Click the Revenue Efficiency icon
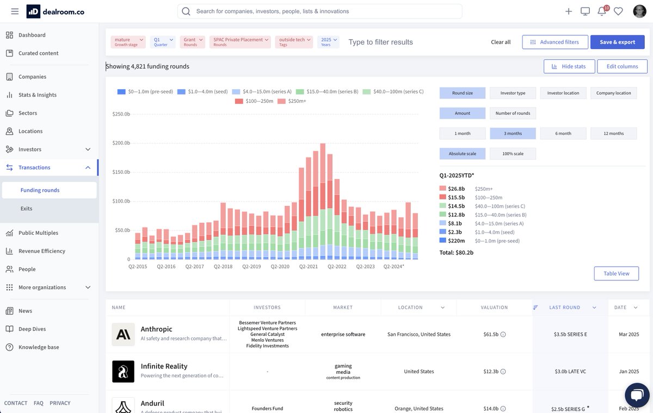Viewport: 653px width, 413px height. coord(9,251)
